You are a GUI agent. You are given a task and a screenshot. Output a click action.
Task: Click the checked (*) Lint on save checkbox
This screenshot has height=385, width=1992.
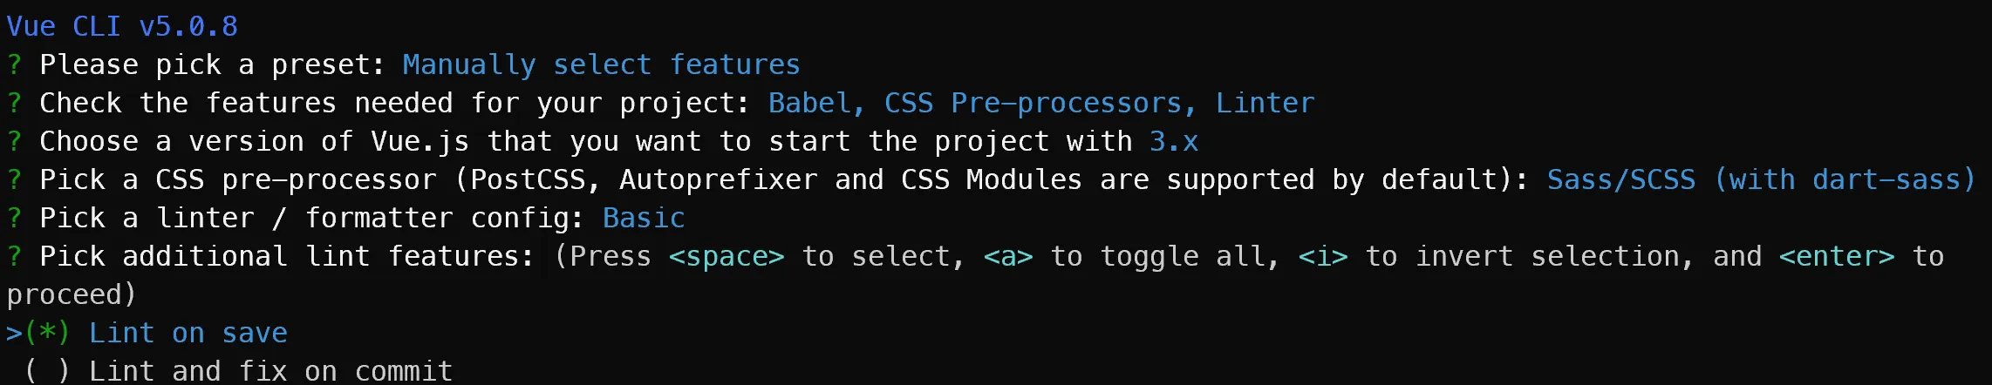tap(47, 334)
